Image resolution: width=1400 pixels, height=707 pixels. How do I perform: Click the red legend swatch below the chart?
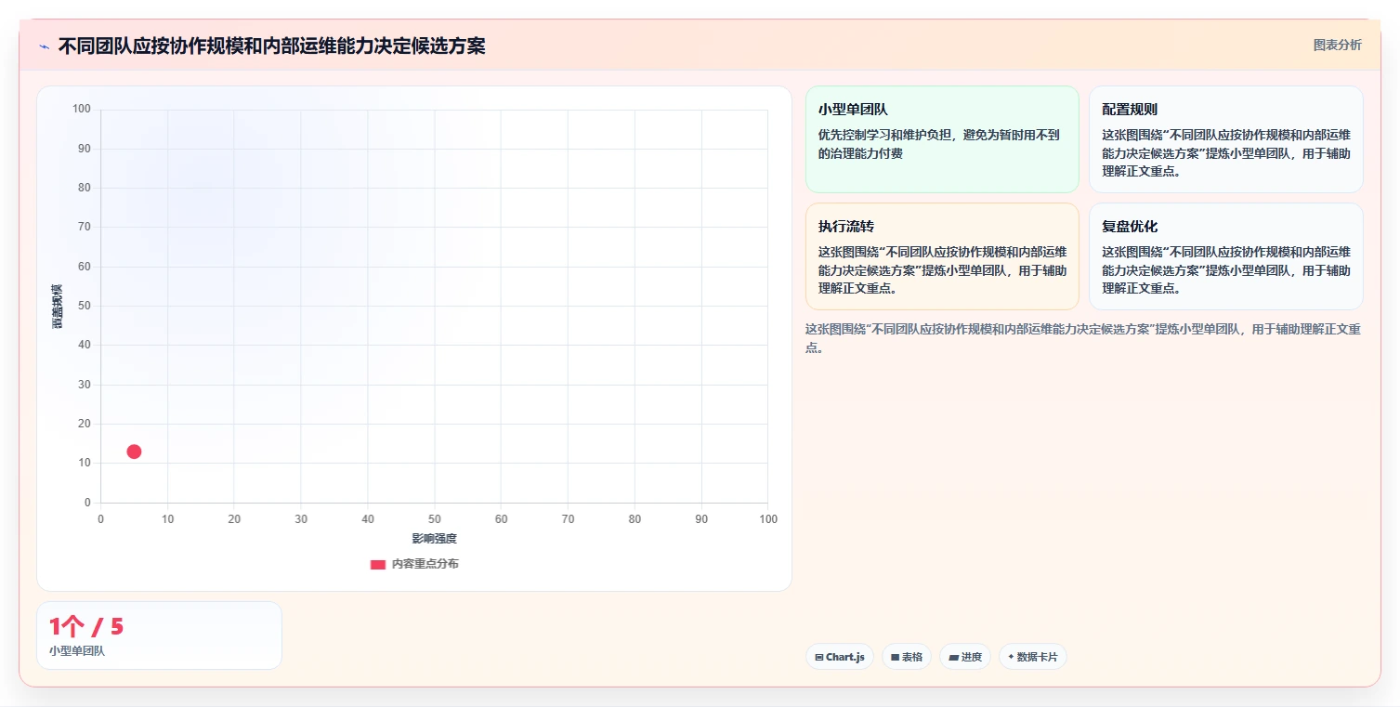point(377,564)
